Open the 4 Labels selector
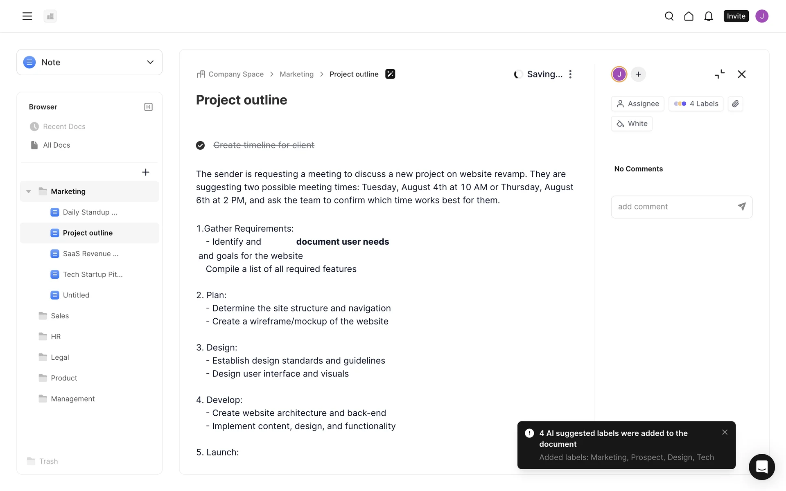 pos(696,104)
